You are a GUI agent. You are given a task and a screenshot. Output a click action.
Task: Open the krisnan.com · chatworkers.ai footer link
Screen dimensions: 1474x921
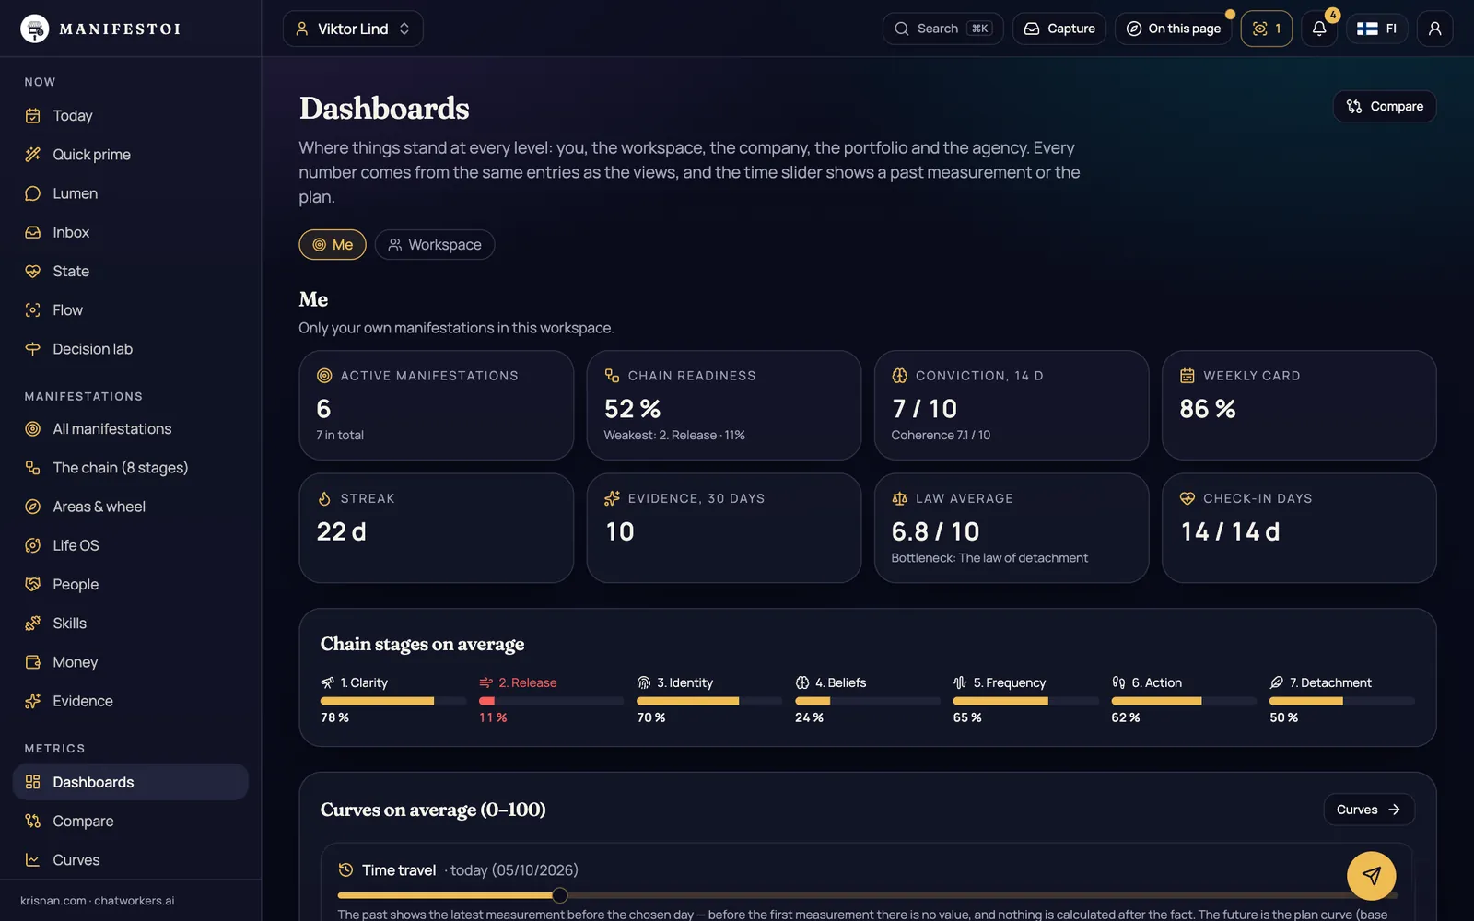pyautogui.click(x=98, y=901)
